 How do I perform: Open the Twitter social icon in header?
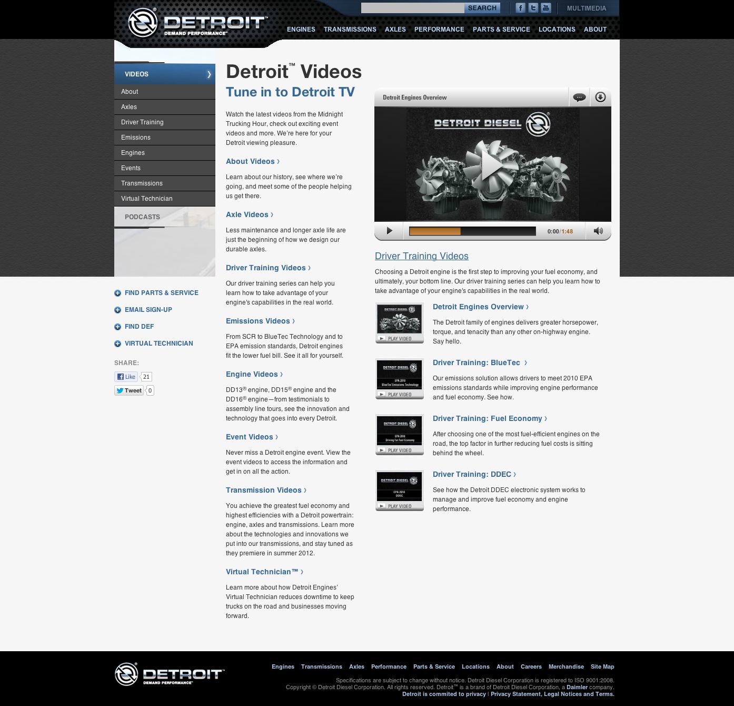[533, 8]
